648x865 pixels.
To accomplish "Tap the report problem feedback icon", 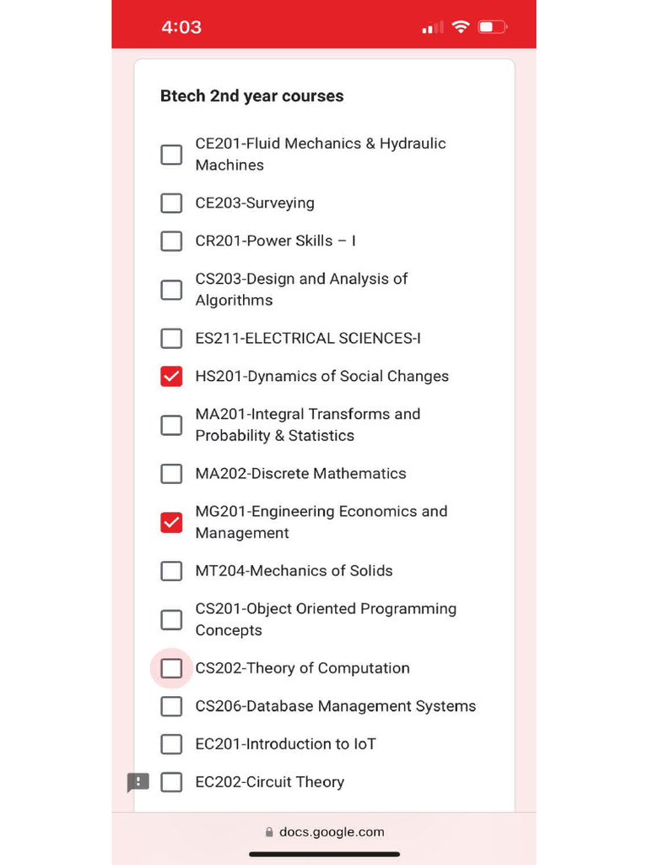I will (x=138, y=781).
